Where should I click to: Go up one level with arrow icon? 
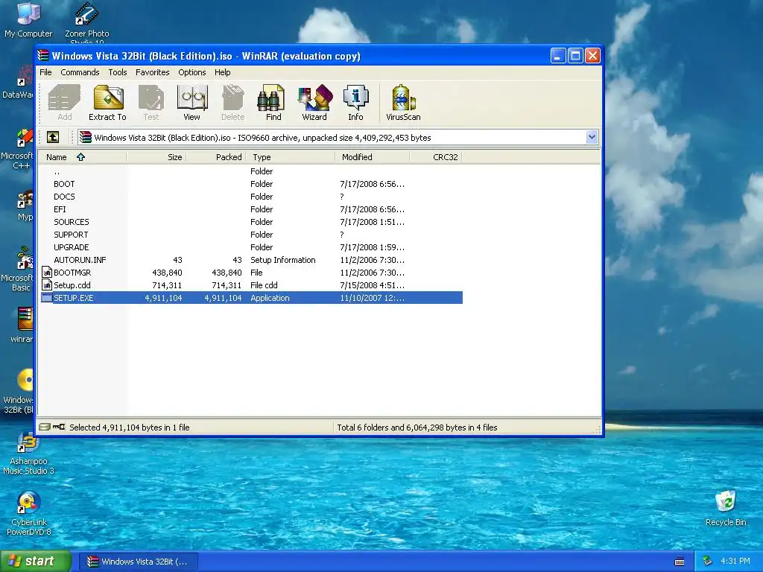tap(53, 137)
